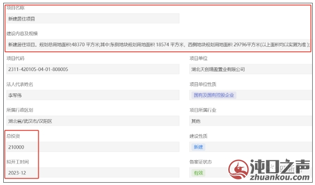Select the 项目代码 field 2311-420105-04-01-808005
This screenshot has height=185, width=315.
pos(93,69)
